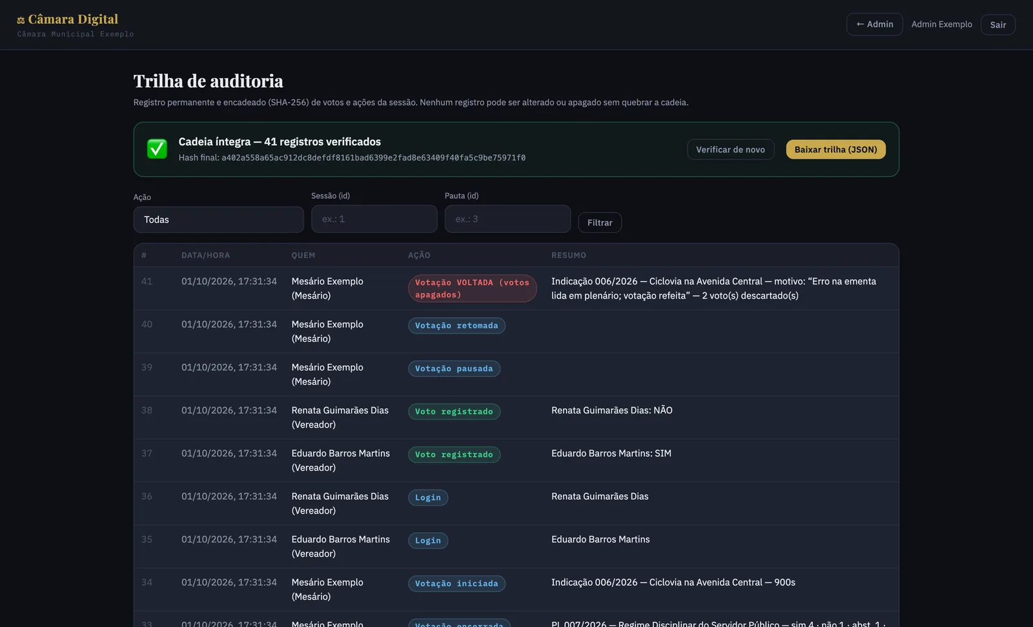Click Login badge in row 35
The height and width of the screenshot is (627, 1033).
(428, 541)
